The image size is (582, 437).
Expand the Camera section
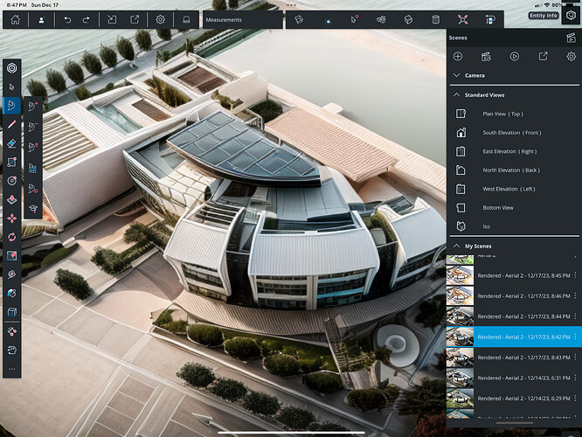coord(456,75)
